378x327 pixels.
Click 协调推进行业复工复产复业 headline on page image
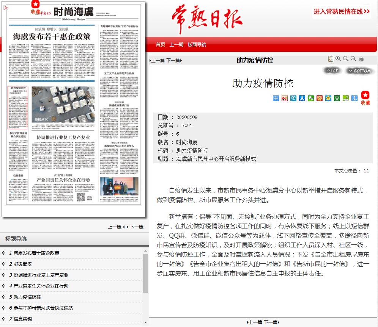click(x=63, y=138)
